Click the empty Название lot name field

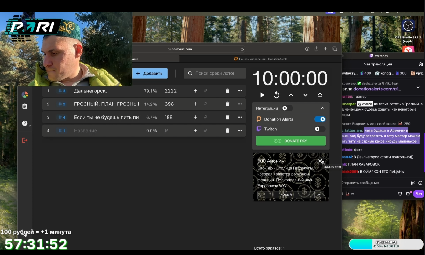[x=106, y=131]
